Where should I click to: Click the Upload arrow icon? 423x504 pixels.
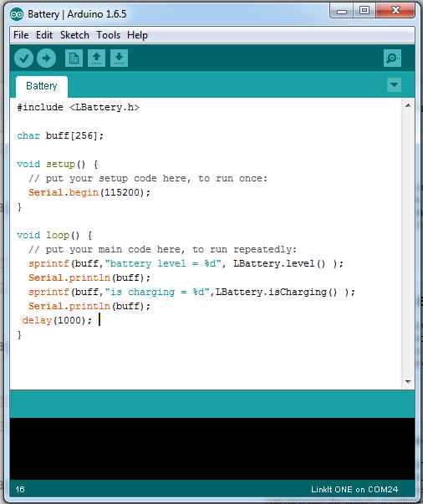coord(46,59)
